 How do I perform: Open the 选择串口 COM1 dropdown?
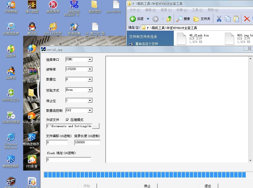(91, 59)
